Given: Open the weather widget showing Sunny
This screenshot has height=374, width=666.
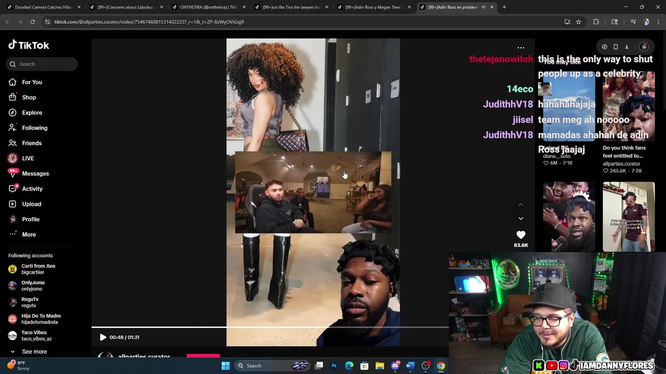Looking at the screenshot, I should coord(19,366).
